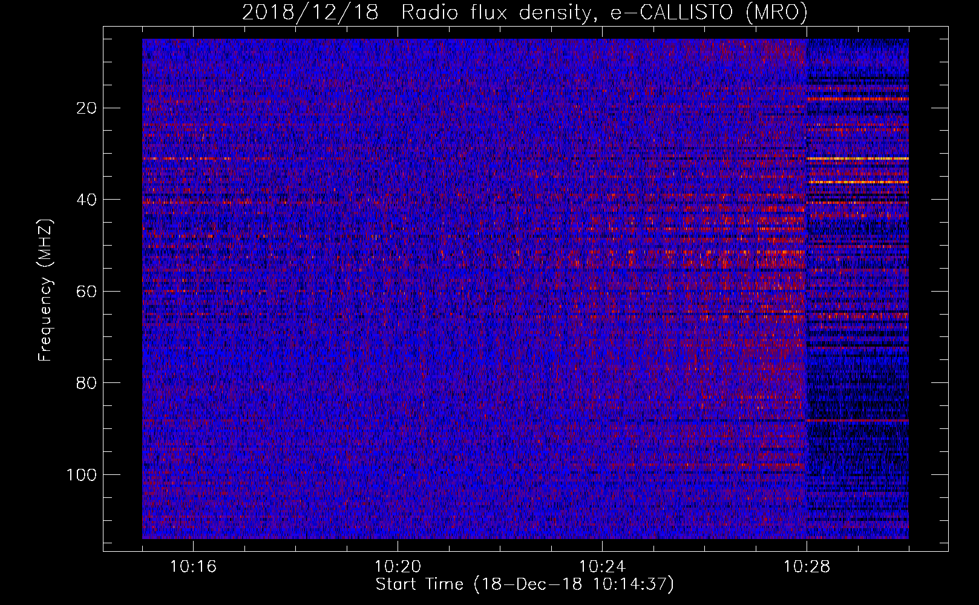Click the bright yellow emission line near 31 MHz after 10:28
Image resolution: width=979 pixels, height=605 pixels.
pyautogui.click(x=857, y=159)
